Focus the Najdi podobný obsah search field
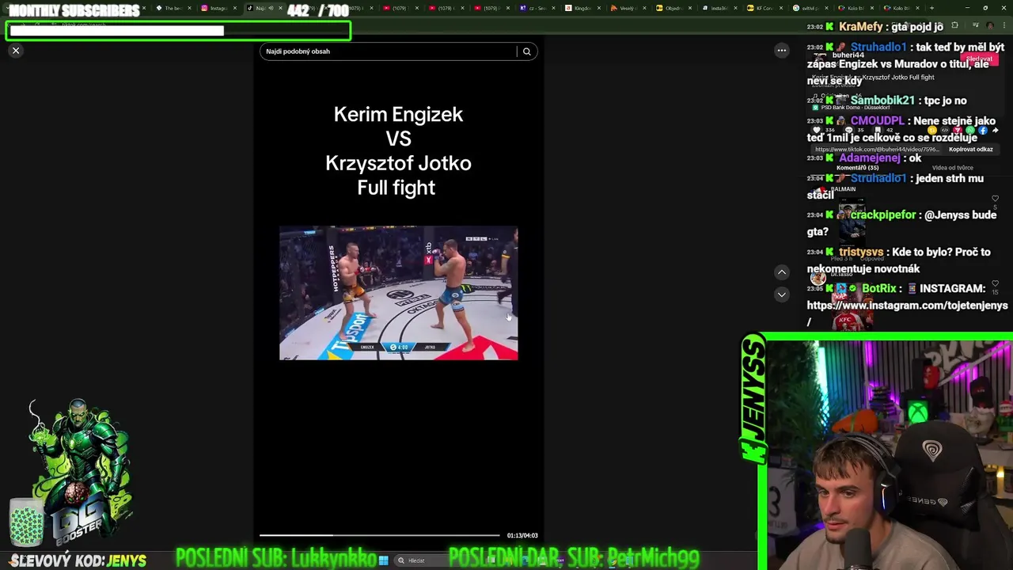 pos(388,51)
